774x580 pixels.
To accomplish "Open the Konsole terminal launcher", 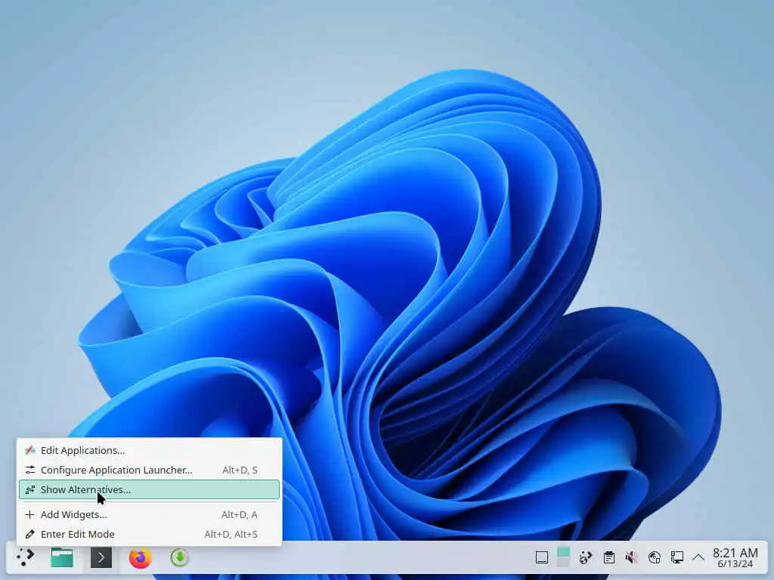I will click(101, 558).
